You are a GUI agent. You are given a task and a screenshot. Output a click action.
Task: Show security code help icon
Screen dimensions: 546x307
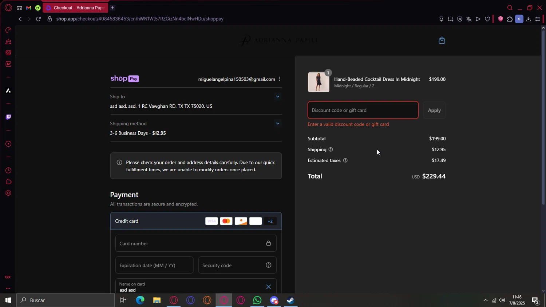269,265
